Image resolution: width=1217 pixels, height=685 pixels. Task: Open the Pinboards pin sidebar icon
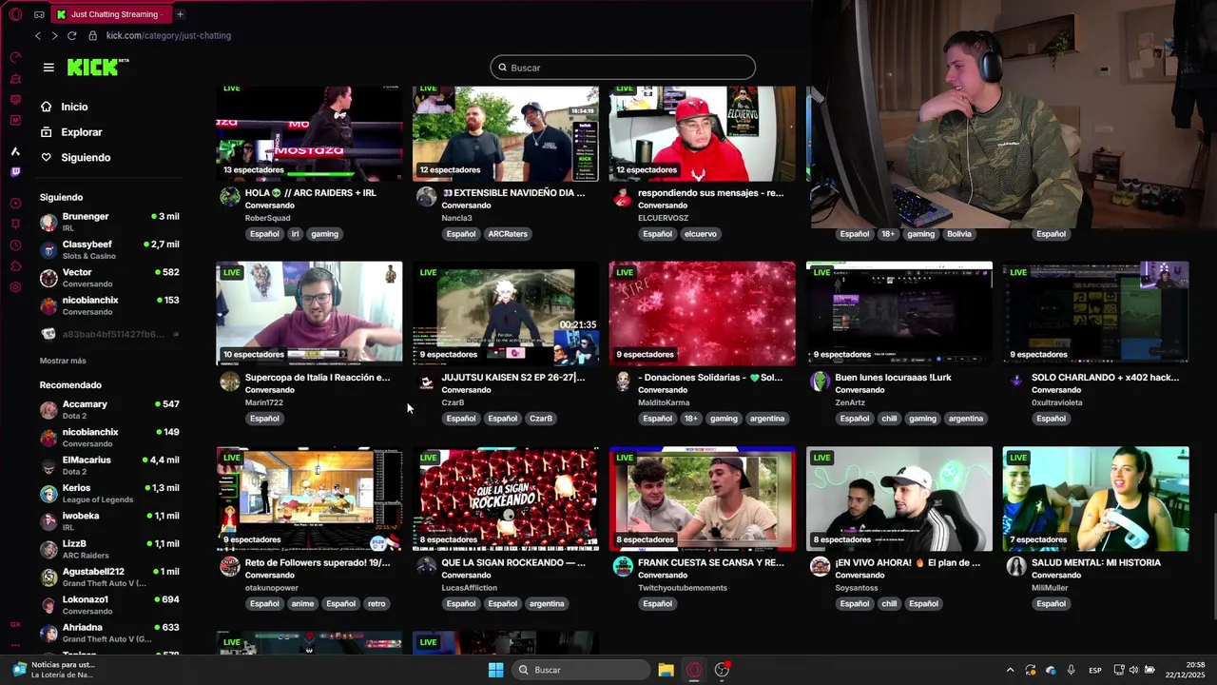(x=15, y=224)
